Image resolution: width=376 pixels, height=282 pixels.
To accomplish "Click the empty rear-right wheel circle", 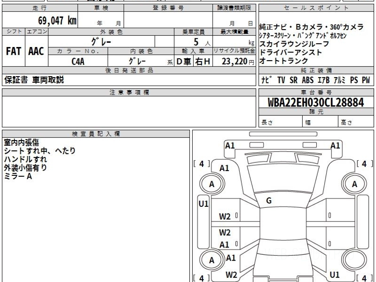I will point(354,260).
